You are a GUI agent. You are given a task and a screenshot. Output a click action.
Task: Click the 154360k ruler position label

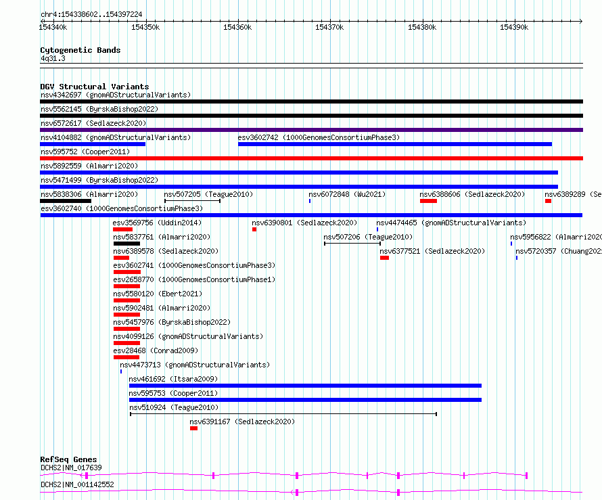click(x=237, y=27)
